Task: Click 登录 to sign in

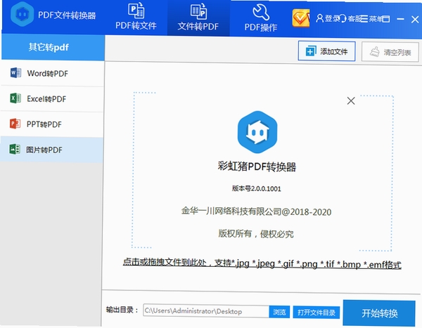Action: (x=328, y=18)
